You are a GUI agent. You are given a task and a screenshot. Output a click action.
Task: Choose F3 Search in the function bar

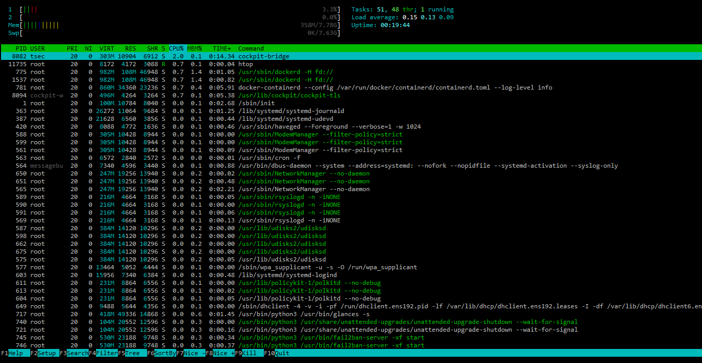click(x=74, y=353)
